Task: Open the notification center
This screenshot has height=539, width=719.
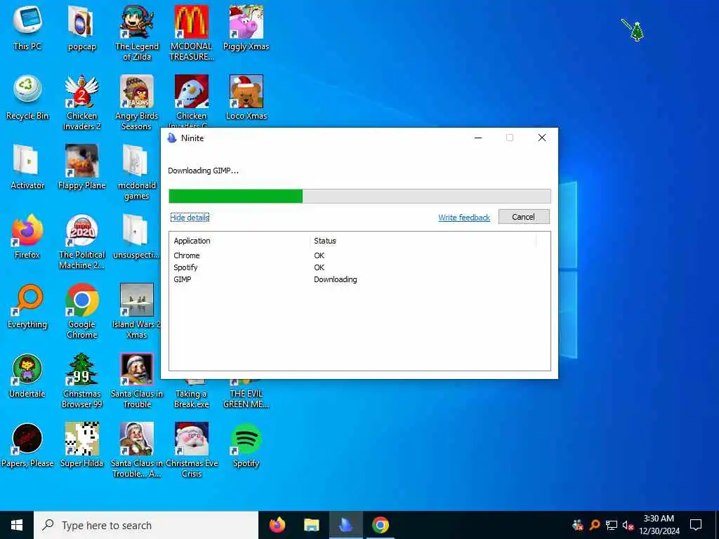Action: click(x=696, y=525)
